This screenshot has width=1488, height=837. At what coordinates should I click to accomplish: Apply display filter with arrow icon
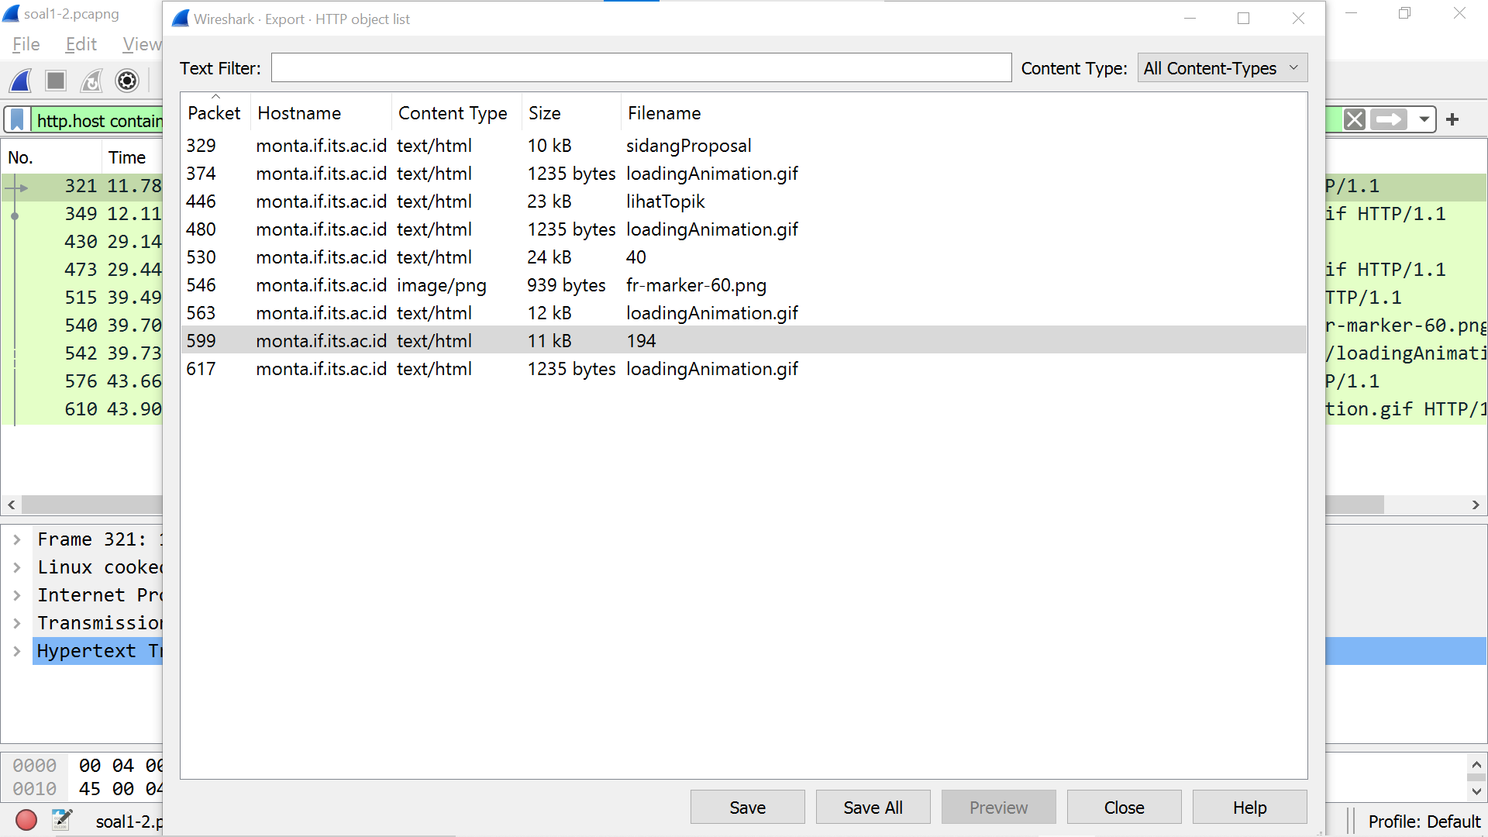click(x=1388, y=119)
